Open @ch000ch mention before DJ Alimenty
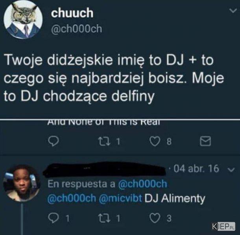This screenshot has height=235, width=240. pyautogui.click(x=72, y=198)
